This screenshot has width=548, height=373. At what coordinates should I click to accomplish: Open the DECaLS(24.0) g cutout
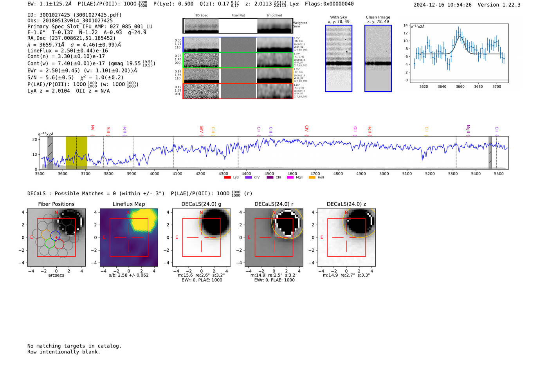tap(202, 238)
